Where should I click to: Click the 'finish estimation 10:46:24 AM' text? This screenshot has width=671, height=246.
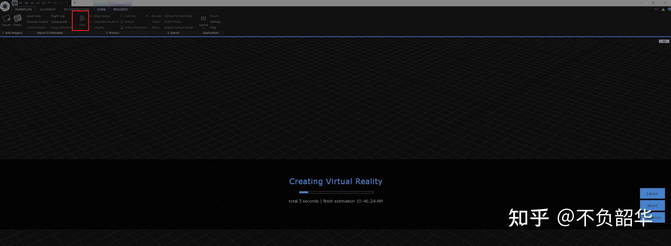click(x=353, y=201)
